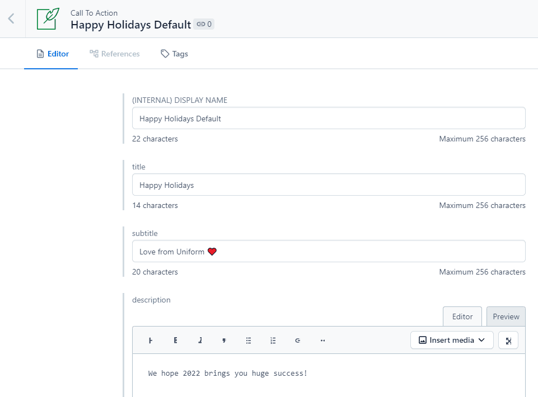Viewport: 538px width, 397px height.
Task: Apply heading formatting in the description toolbar
Action: pyautogui.click(x=151, y=340)
